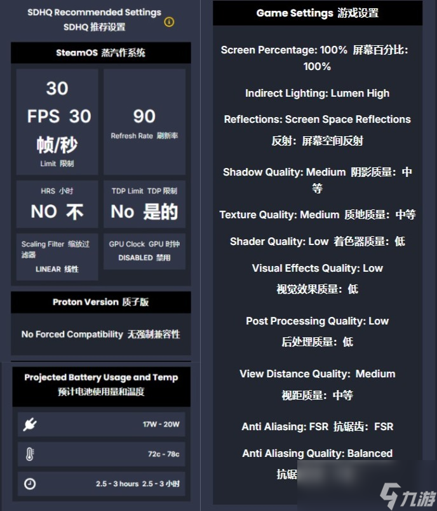This screenshot has height=511, width=437.
Task: Click the Shader Quality: Low setting
Action: tap(317, 241)
